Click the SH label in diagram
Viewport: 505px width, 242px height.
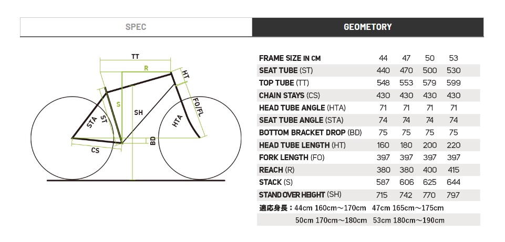(x=139, y=113)
